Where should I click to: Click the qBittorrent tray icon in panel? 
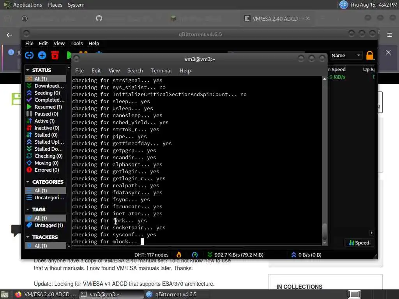click(344, 5)
